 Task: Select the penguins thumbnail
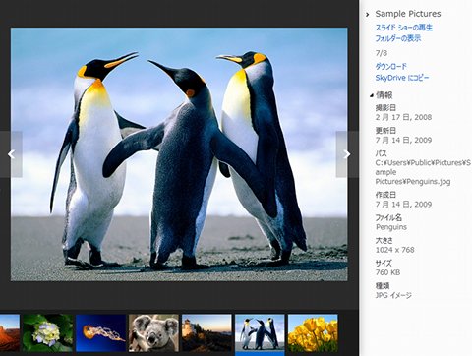[x=260, y=333]
